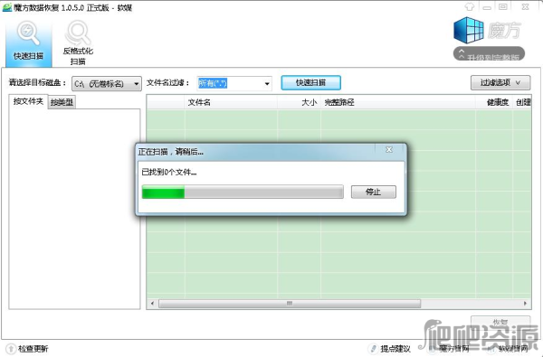The image size is (543, 357).
Task: Start scan with blue 快速扫描 button
Action: [x=310, y=82]
